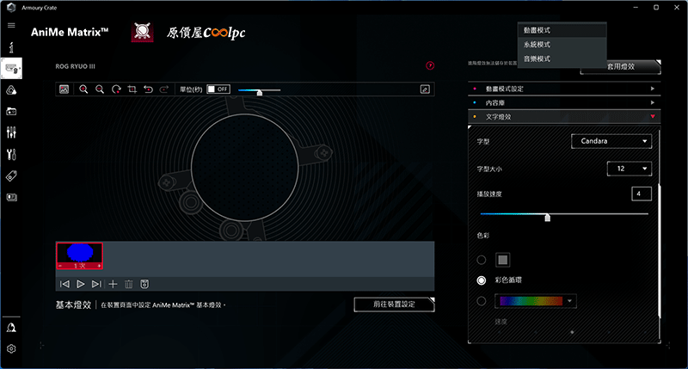Image resolution: width=688 pixels, height=369 pixels.
Task: Open Aura Sync from the sidebar
Action: (x=11, y=90)
